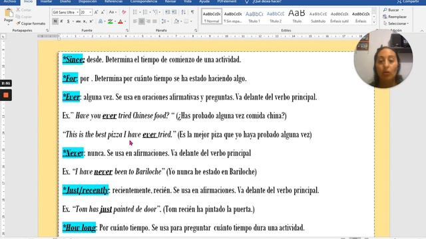Viewport: 426px width, 239px height.
Task: Click the Copiar button
Action: pyautogui.click(x=24, y=17)
